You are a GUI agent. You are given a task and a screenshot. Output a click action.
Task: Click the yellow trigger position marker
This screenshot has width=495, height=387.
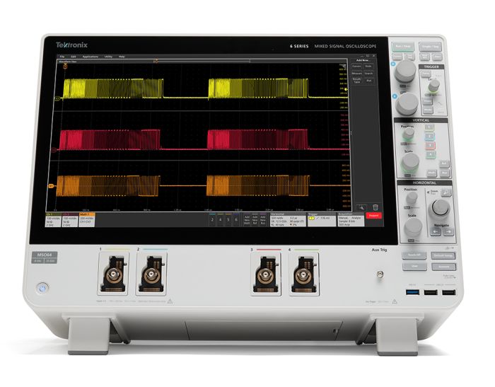(65, 66)
